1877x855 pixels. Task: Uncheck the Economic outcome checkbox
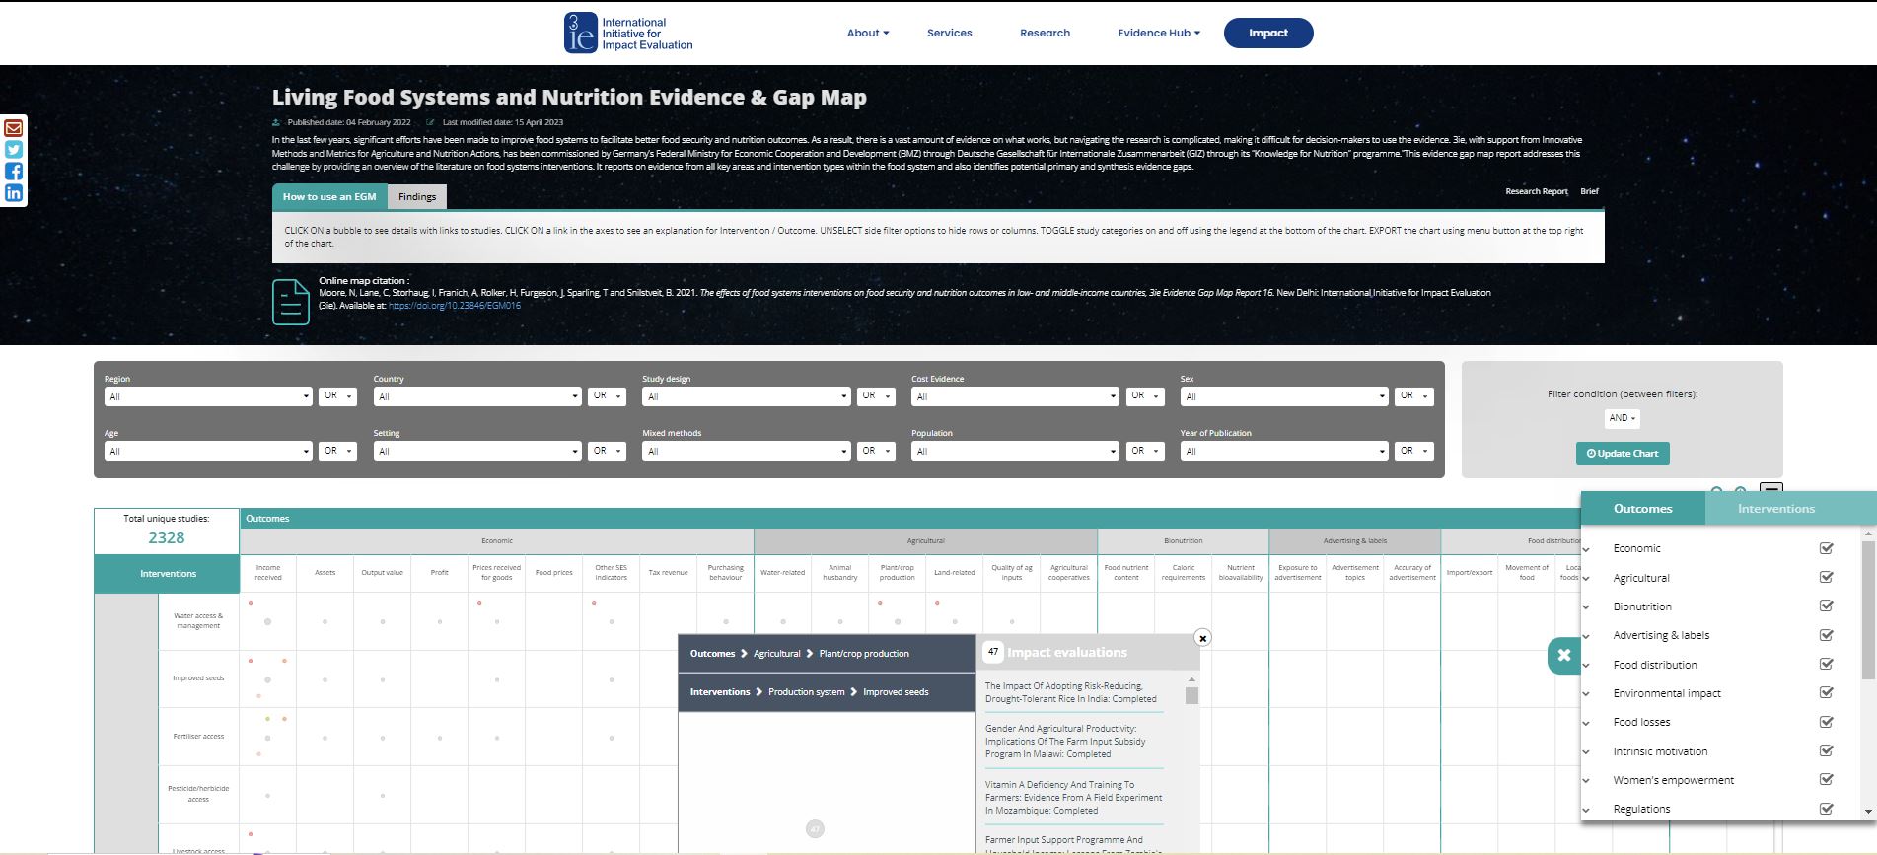point(1826,548)
